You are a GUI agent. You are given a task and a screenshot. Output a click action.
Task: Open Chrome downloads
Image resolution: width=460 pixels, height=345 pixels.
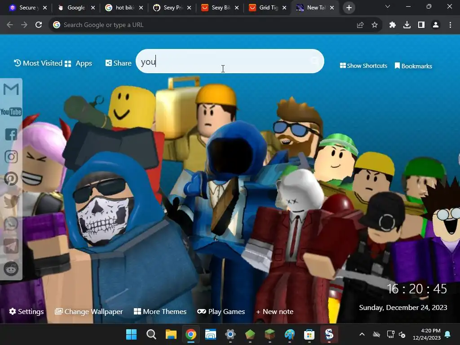(x=407, y=25)
